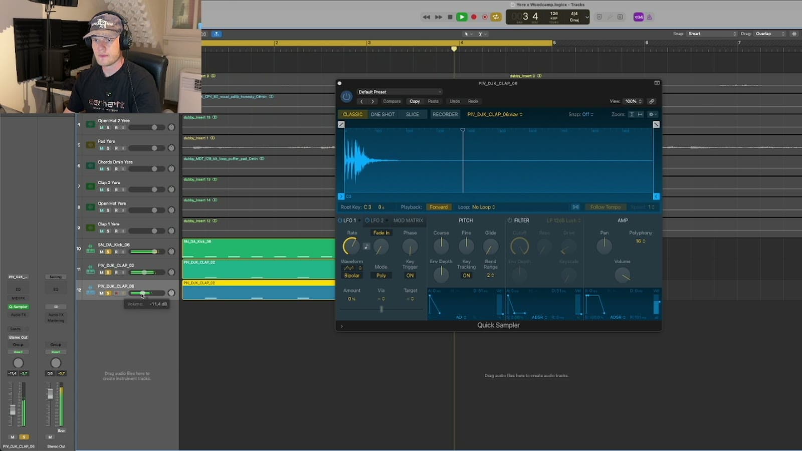Open the LFO Waveform selector dropdown
Viewport: 802px width, 451px height.
(x=352, y=268)
